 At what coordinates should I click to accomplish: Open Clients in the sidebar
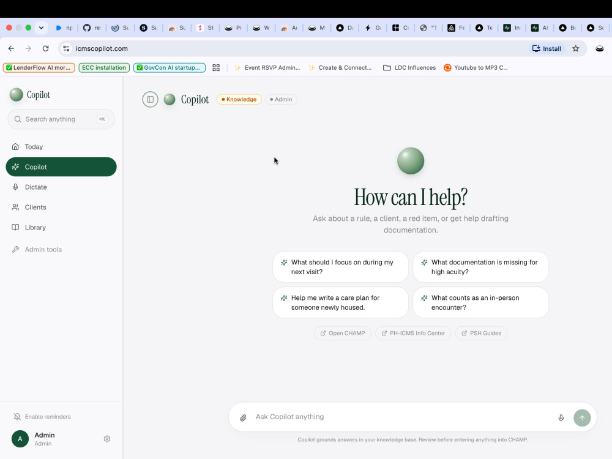point(61,207)
